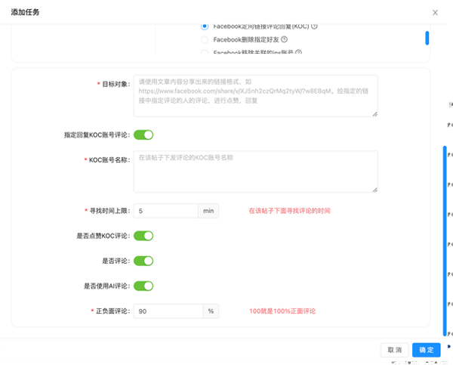The height and width of the screenshot is (365, 453).
Task: Select the Facebook删除指定好友 radio option
Action: [x=205, y=39]
